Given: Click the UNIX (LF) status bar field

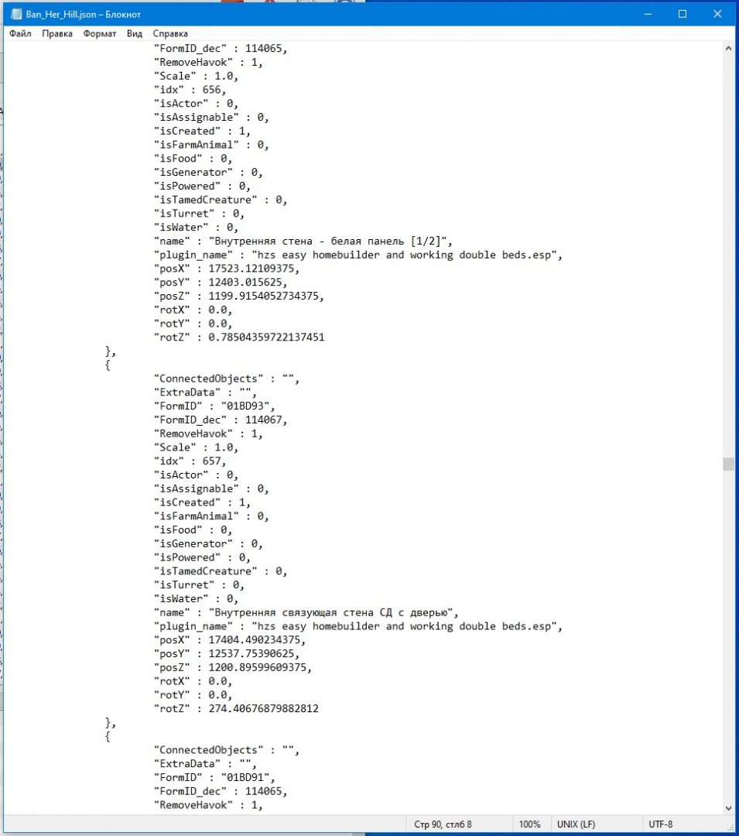Looking at the screenshot, I should point(576,824).
